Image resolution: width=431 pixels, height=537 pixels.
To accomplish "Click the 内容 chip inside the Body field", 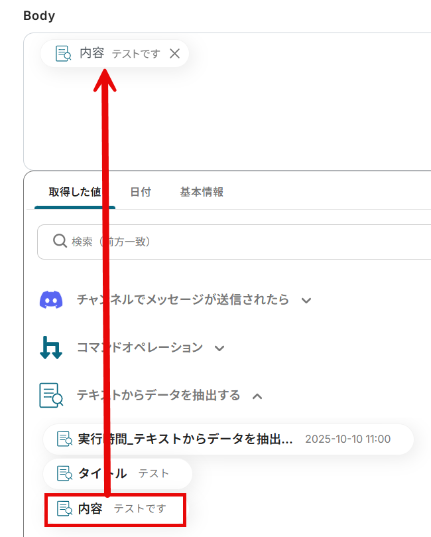I will click(115, 53).
